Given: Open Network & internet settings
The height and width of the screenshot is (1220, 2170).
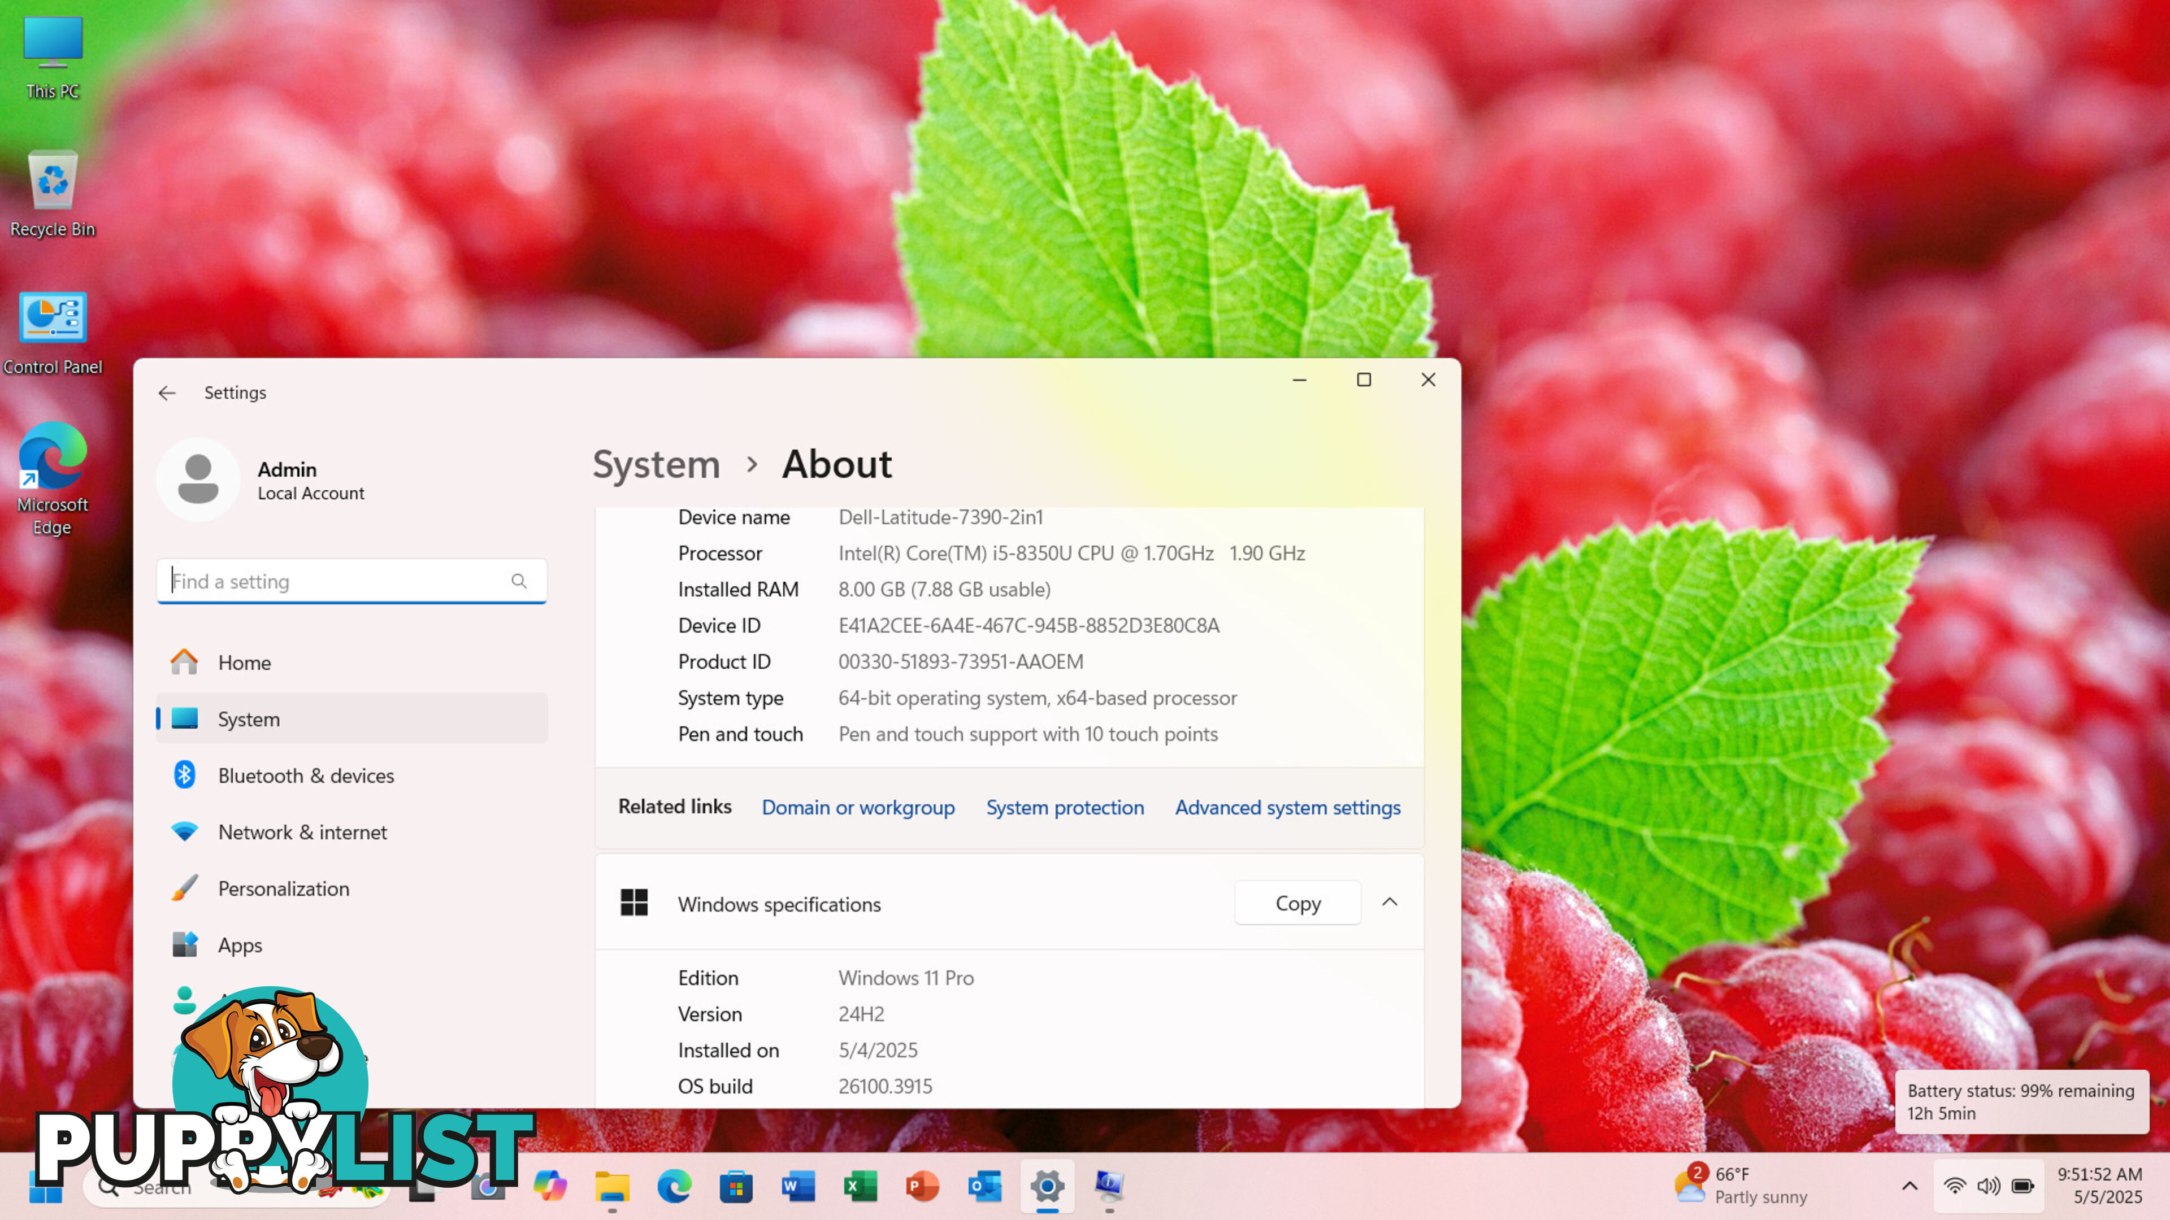Looking at the screenshot, I should click(351, 832).
